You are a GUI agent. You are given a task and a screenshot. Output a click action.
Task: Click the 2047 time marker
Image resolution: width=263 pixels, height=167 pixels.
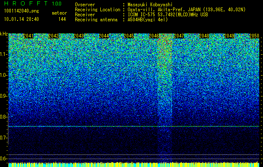[x=179, y=36]
